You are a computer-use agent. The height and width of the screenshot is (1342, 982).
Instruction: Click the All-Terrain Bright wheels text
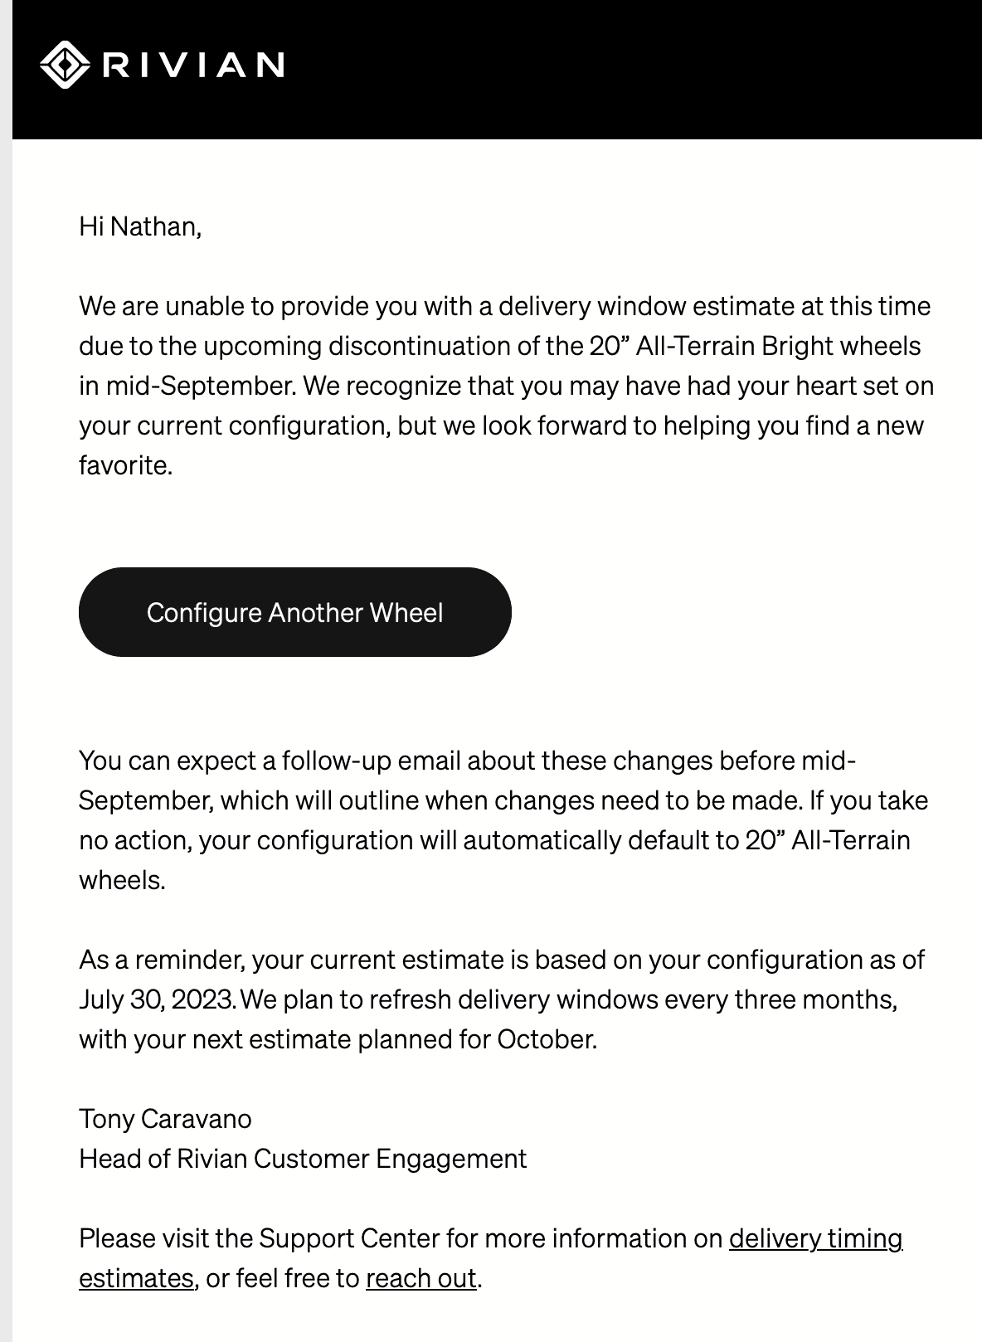point(778,346)
